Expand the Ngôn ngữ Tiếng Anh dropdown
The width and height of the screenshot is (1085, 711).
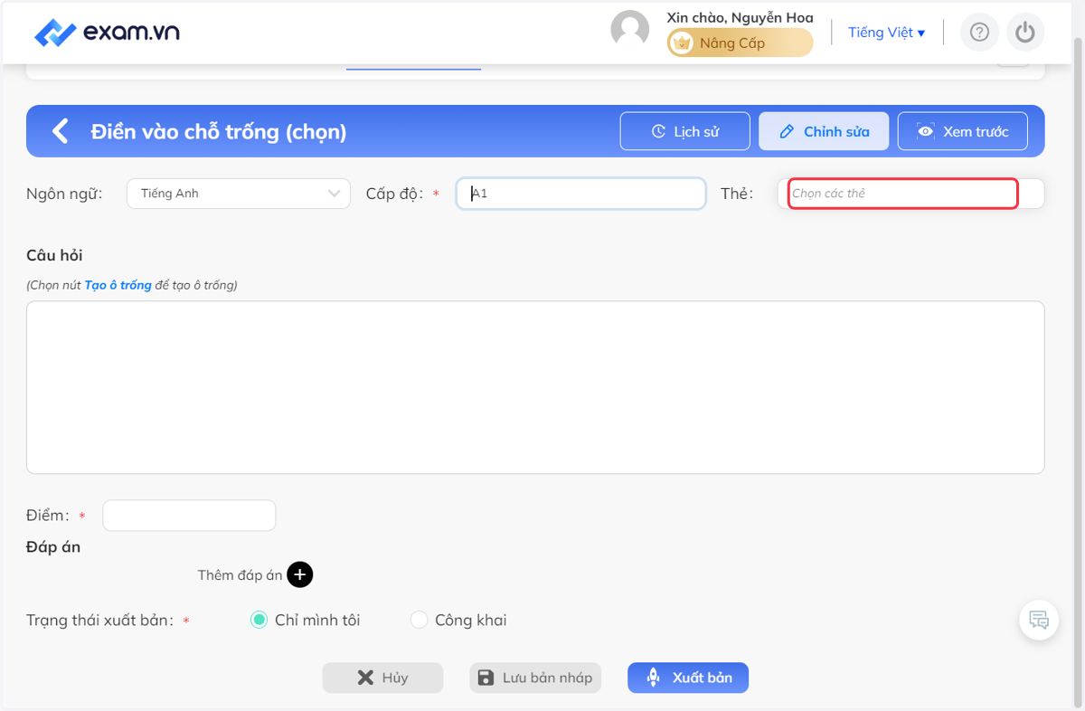click(x=239, y=194)
